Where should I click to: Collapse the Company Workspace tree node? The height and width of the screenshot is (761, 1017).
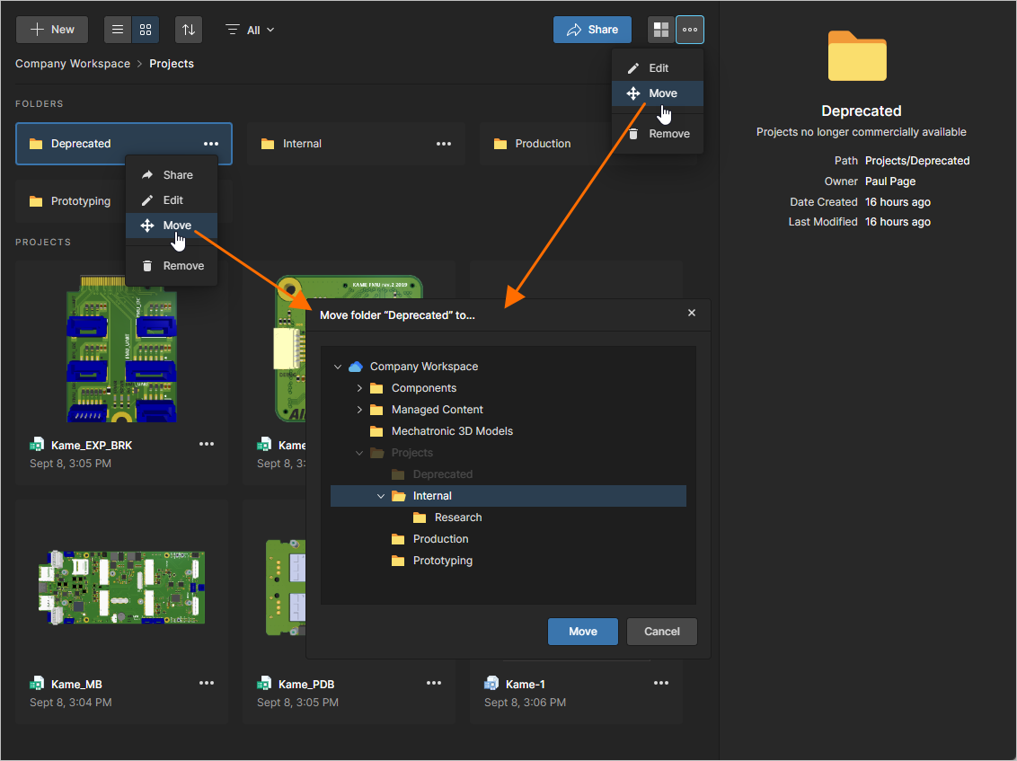[338, 367]
